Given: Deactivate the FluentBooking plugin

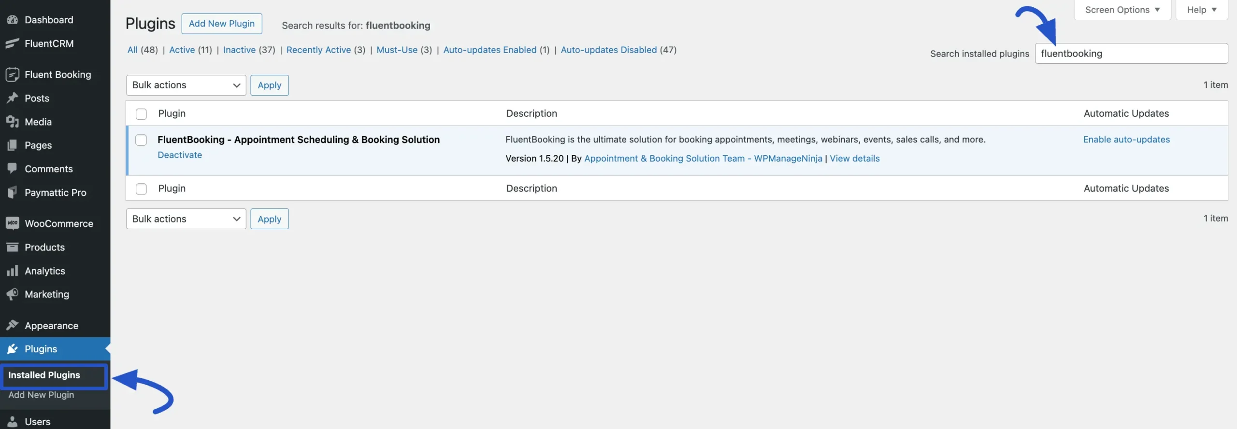Looking at the screenshot, I should (x=180, y=155).
